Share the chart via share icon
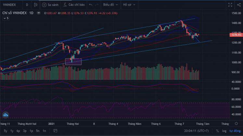This screenshot has width=243, height=136. [x=239, y=5]
